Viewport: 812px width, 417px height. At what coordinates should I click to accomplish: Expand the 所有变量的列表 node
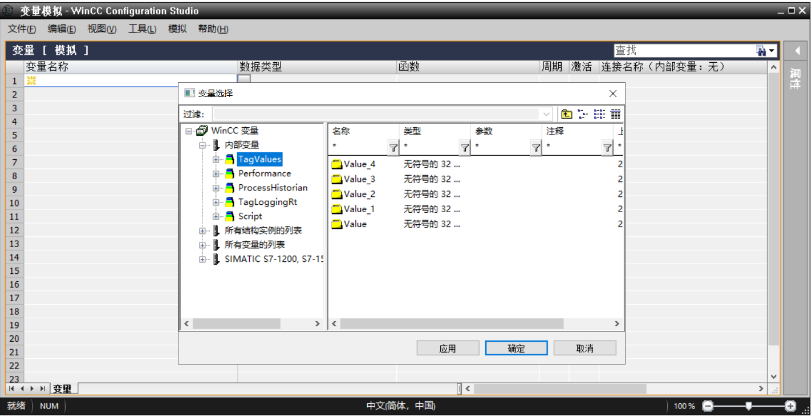(202, 245)
